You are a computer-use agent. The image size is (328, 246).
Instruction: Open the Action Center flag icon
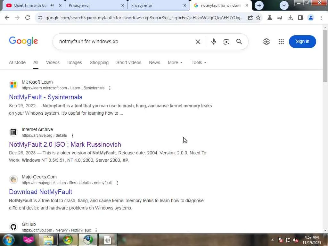pyautogui.click(x=280, y=240)
